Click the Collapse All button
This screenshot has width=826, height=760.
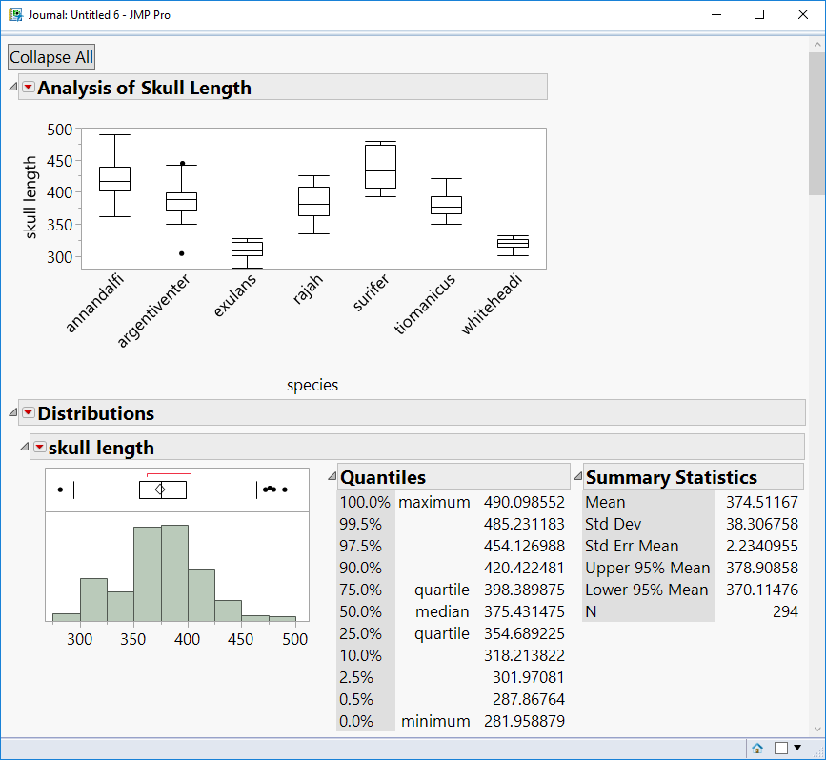tap(51, 57)
